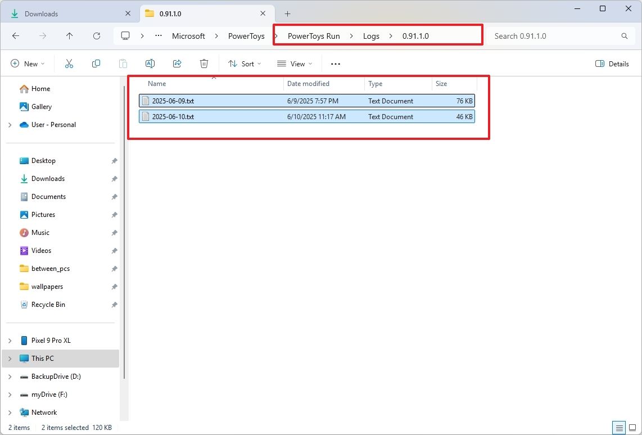The width and height of the screenshot is (642, 435).
Task: Select the Gallery item in sidebar
Action: click(x=41, y=106)
